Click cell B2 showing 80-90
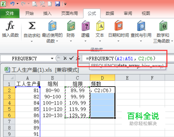The height and width of the screenshot is (137, 174). 53,90
